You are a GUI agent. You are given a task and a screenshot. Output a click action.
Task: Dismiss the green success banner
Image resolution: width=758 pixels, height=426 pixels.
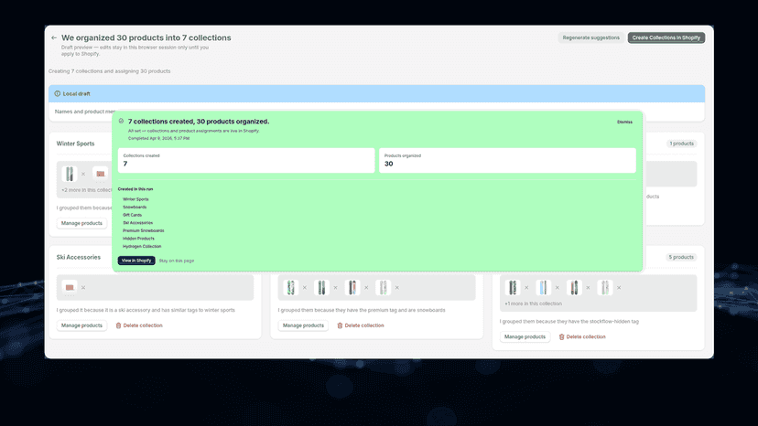click(624, 122)
